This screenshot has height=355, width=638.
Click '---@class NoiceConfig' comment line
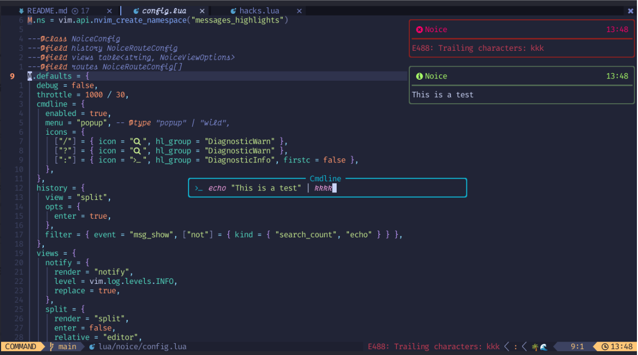click(x=74, y=38)
